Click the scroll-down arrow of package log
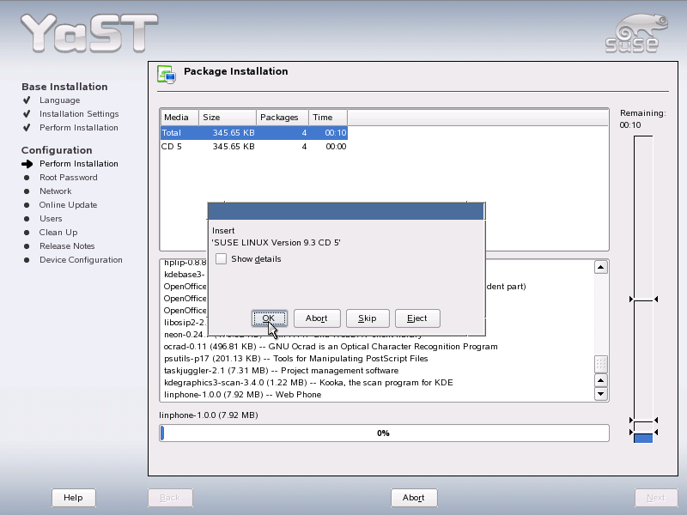 pyautogui.click(x=600, y=394)
